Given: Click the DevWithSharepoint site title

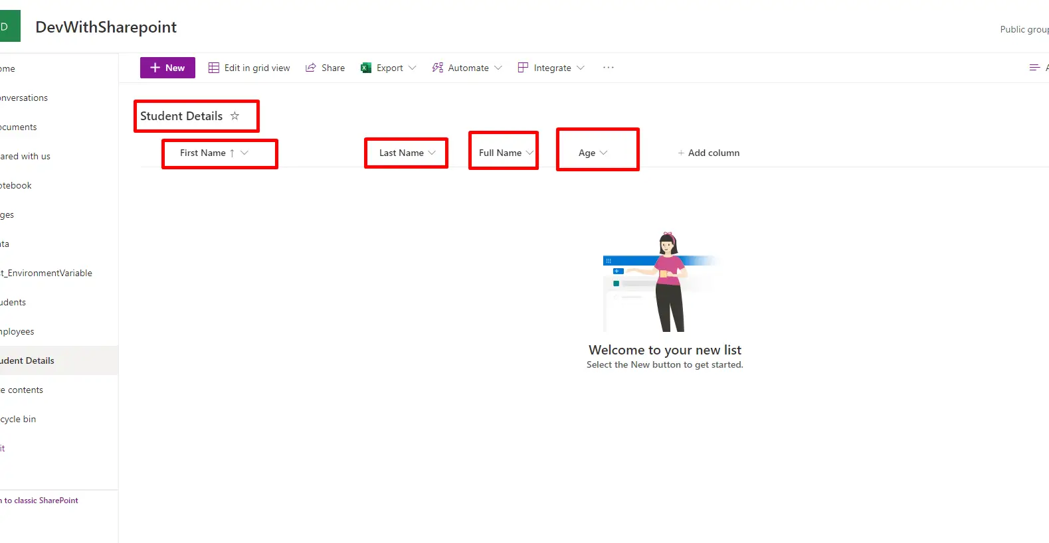Looking at the screenshot, I should tap(106, 27).
